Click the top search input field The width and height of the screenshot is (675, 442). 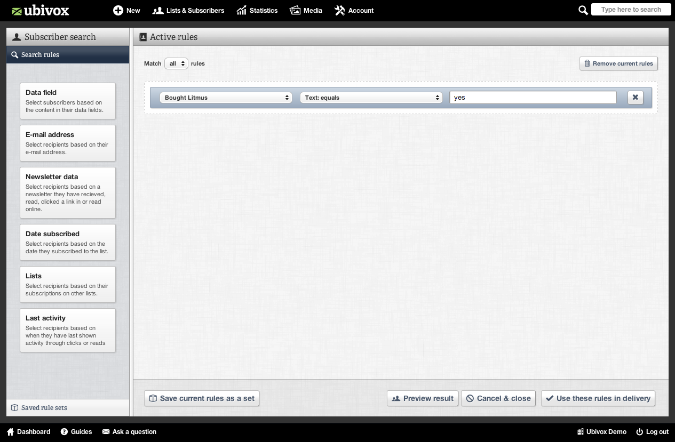pyautogui.click(x=631, y=10)
